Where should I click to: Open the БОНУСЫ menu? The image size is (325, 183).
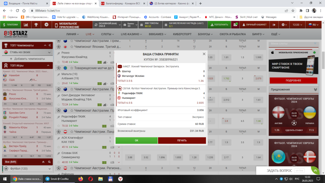coord(205,34)
